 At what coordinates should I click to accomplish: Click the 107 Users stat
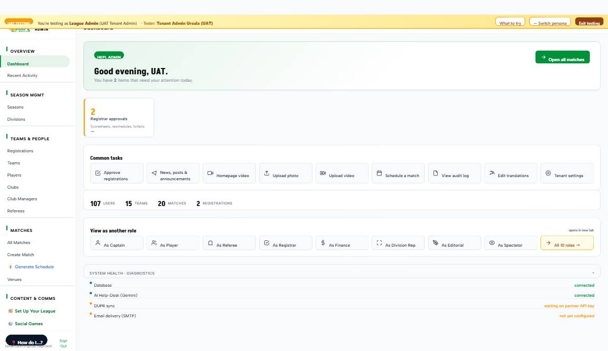tap(102, 203)
